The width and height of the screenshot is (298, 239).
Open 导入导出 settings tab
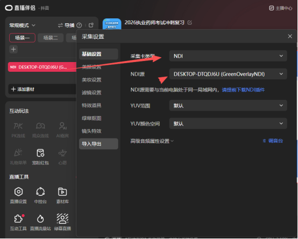(x=98, y=144)
